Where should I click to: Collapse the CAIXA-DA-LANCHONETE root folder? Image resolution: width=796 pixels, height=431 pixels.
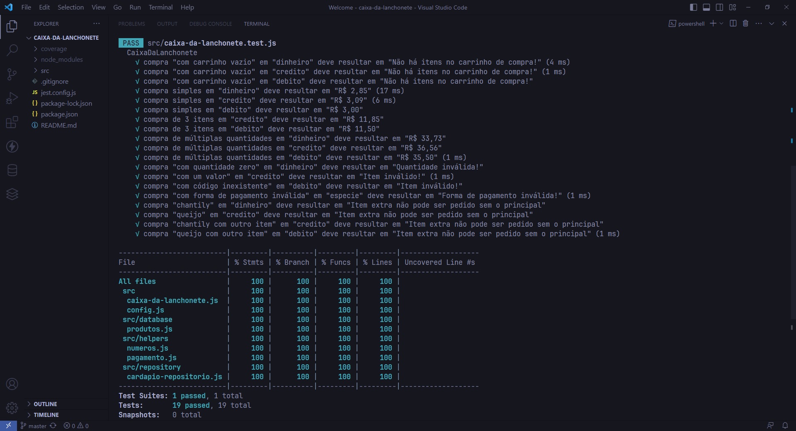66,38
